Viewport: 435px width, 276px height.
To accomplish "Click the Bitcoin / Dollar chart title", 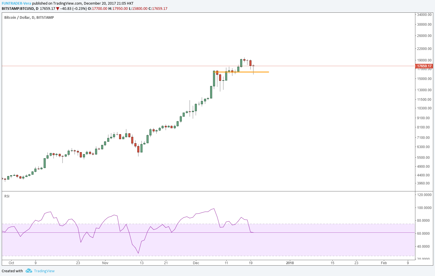I will pyautogui.click(x=29, y=17).
